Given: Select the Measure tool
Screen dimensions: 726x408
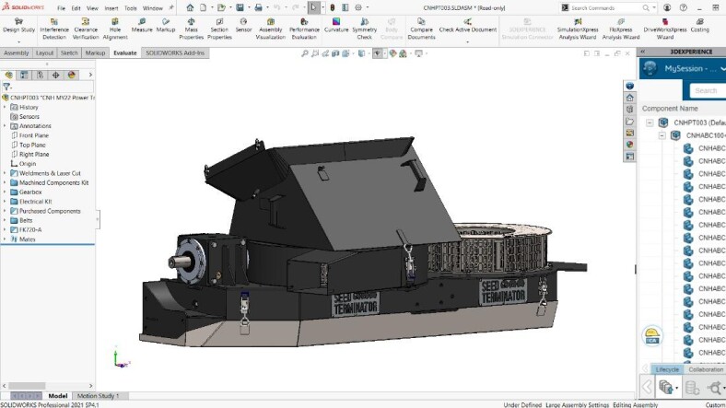Looking at the screenshot, I should 142,24.
